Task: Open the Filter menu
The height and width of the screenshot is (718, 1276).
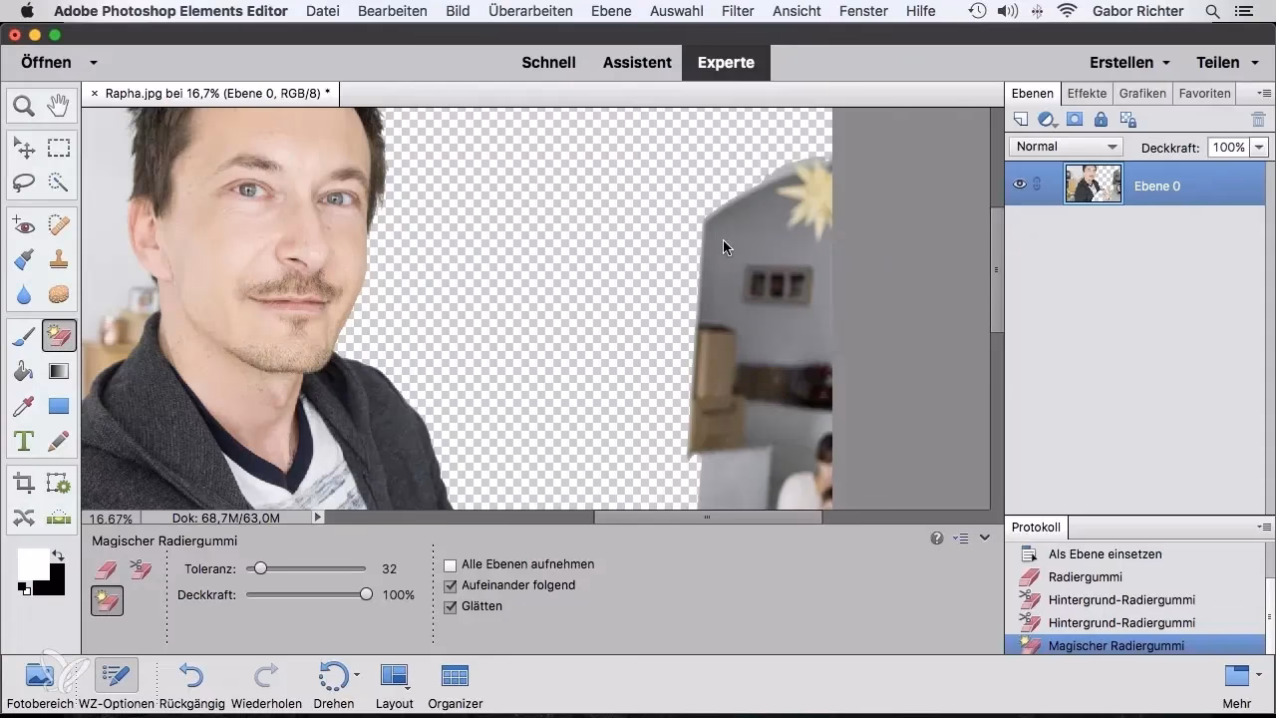Action: tap(738, 11)
